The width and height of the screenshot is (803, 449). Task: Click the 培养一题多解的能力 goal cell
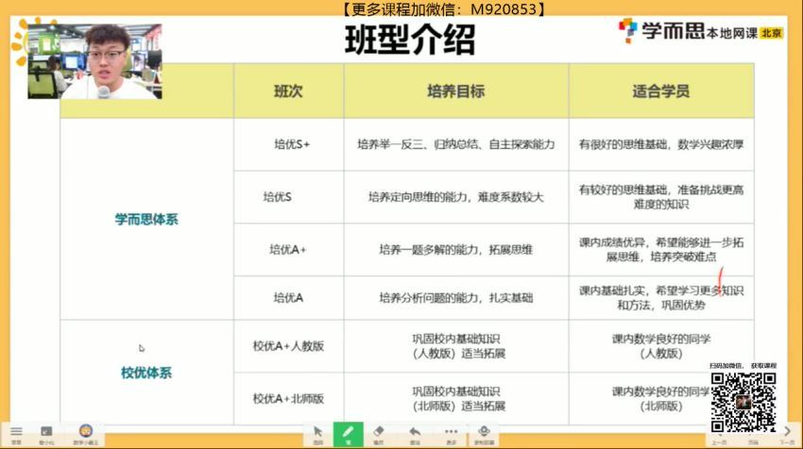point(455,250)
